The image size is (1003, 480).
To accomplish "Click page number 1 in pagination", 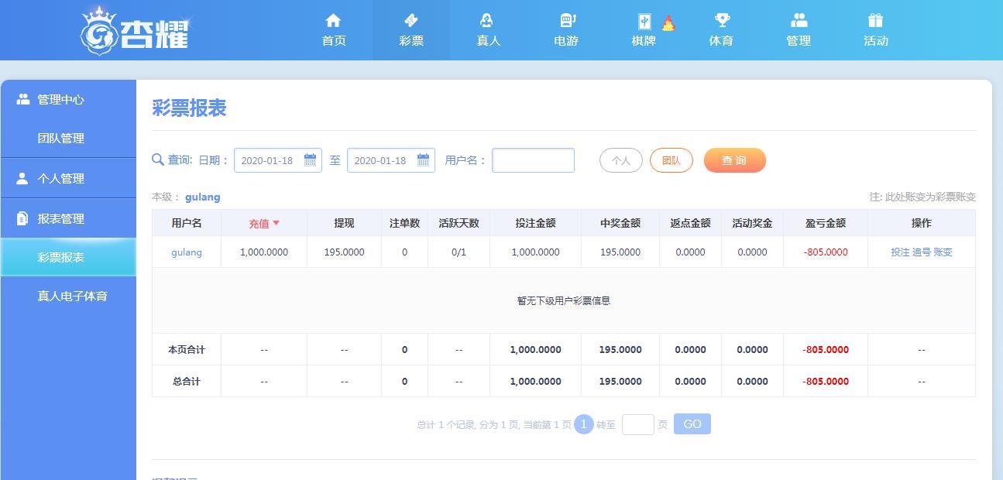I will coord(584,424).
